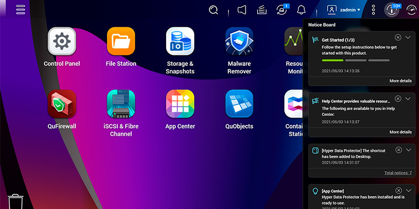Viewport: 419px width, 209px height.
Task: Open the volume announcements megaphone icon
Action: pos(242,10)
